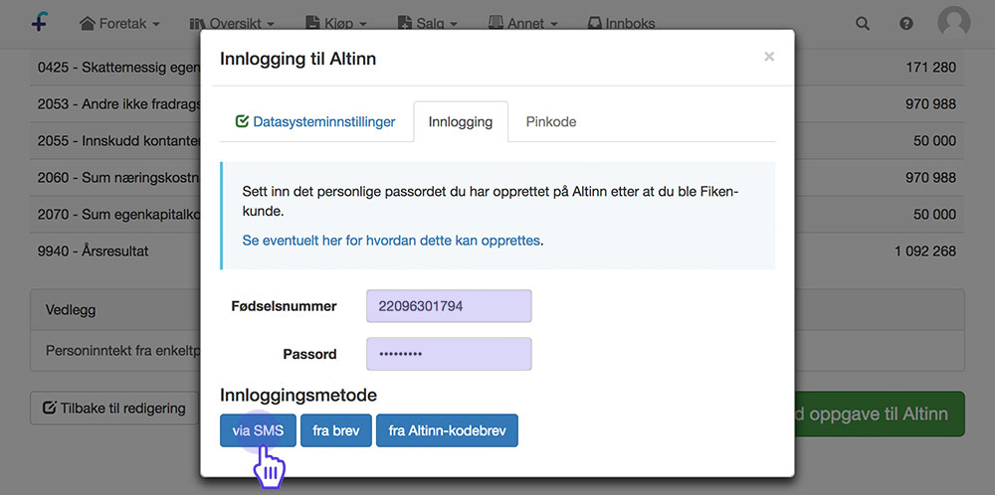Click the Passord input field
The image size is (995, 495).
point(449,354)
